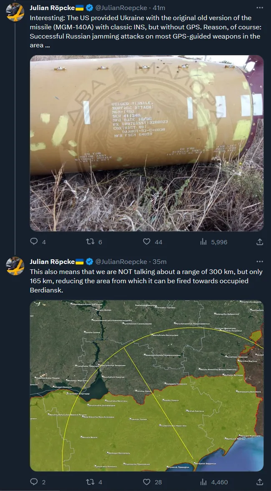Retweet the first tweet with missile photo
This screenshot has height=491, width=271.
coord(90,242)
